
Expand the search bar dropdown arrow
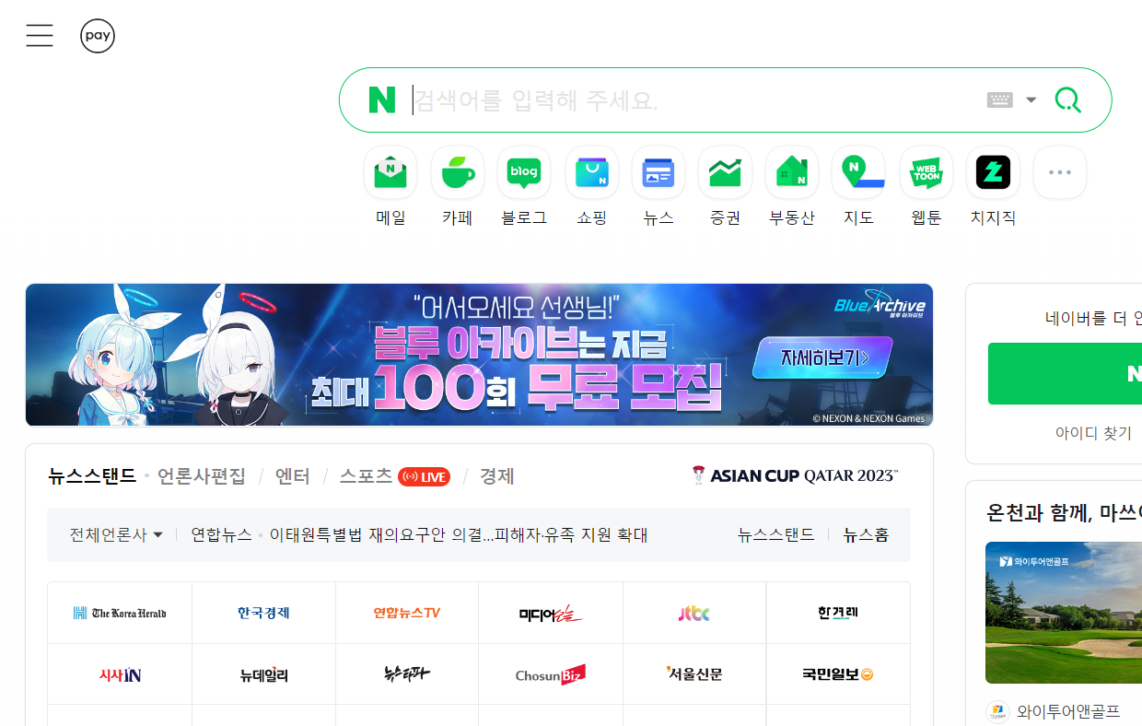tap(1031, 100)
